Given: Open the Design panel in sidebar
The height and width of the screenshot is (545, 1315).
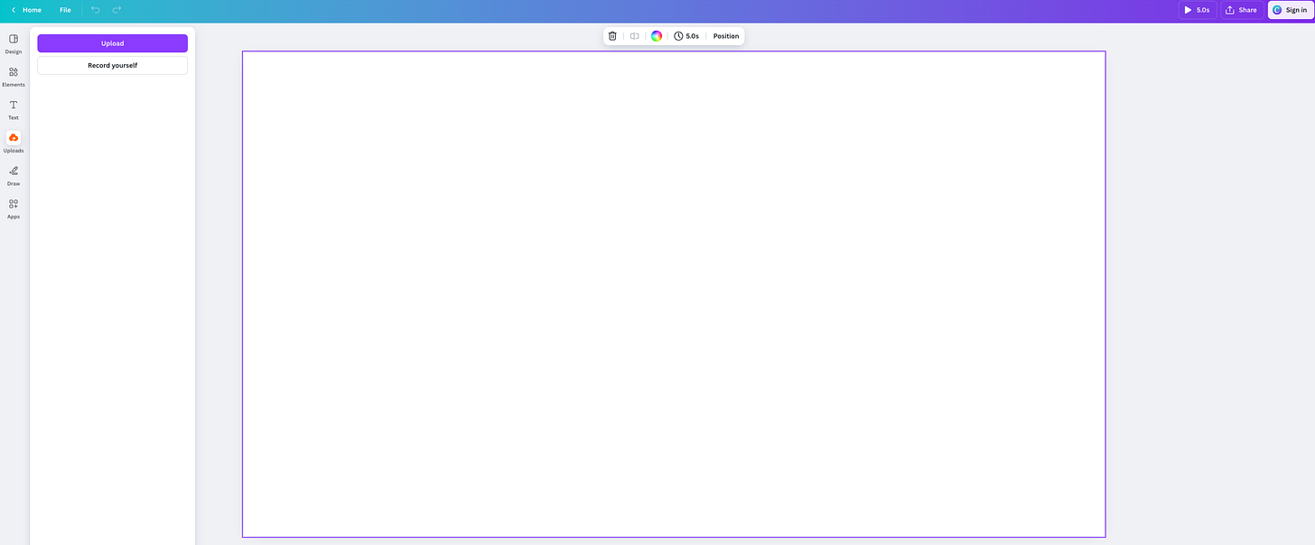Looking at the screenshot, I should point(14,43).
